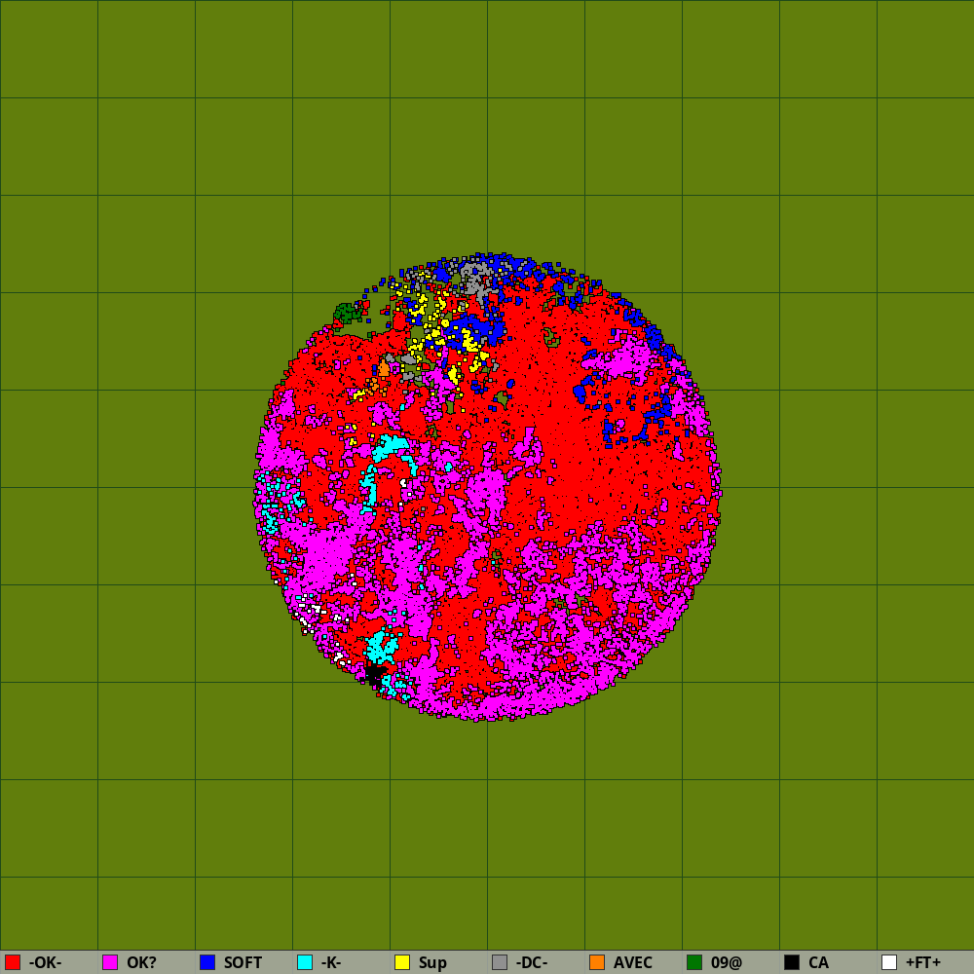This screenshot has height=974, width=974.
Task: Click the yellow Sup legend swatch
Action: point(402,962)
